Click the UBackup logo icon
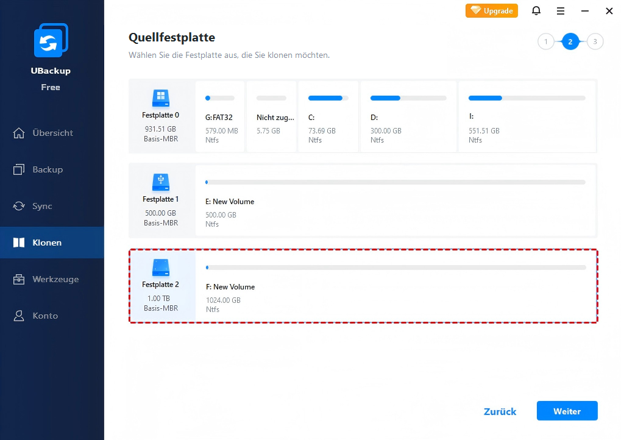Image resolution: width=621 pixels, height=440 pixels. pyautogui.click(x=51, y=41)
